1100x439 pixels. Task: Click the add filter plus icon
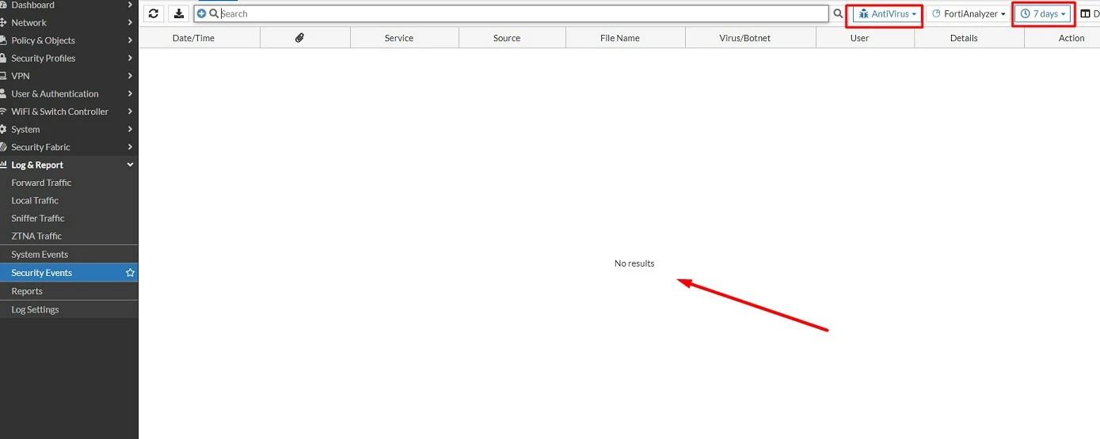point(201,14)
